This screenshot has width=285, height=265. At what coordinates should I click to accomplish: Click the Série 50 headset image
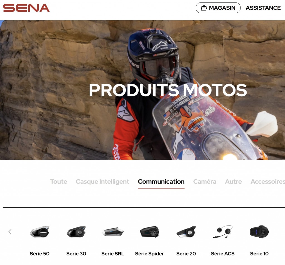40,232
